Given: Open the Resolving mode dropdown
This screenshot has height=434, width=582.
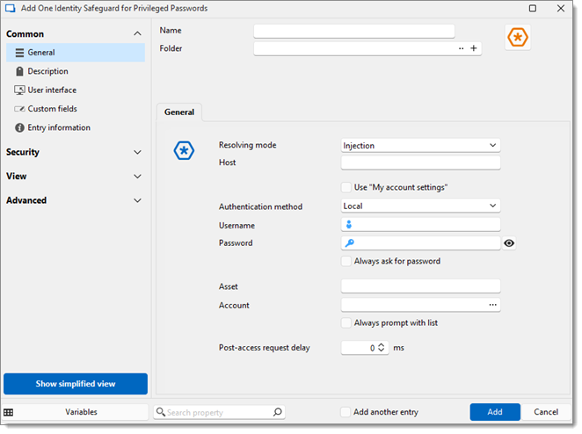Looking at the screenshot, I should coord(420,146).
